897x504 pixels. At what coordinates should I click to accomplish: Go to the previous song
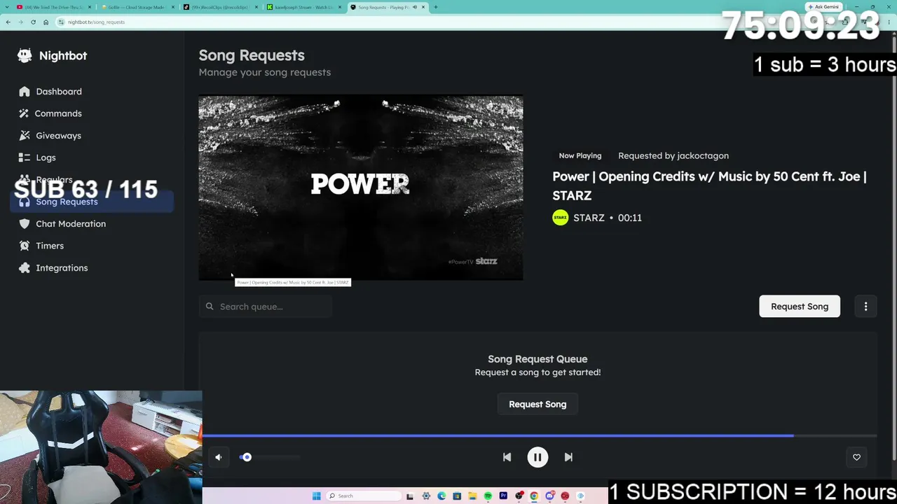[x=507, y=457]
